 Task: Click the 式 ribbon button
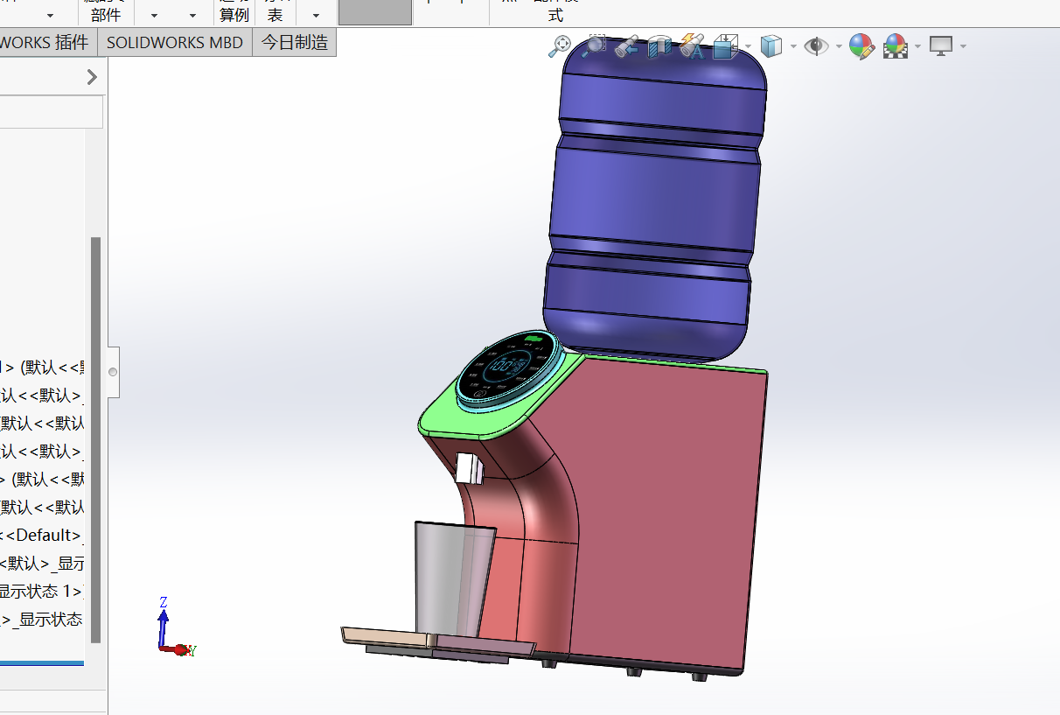(x=555, y=15)
